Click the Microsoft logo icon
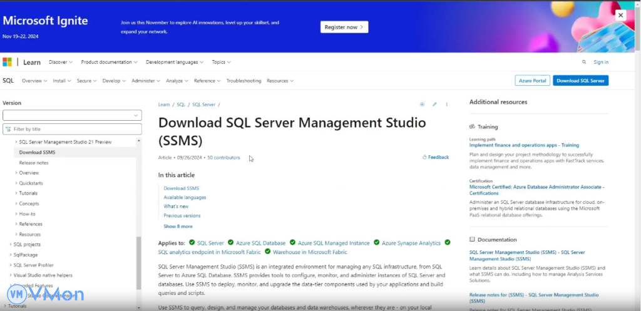The height and width of the screenshot is (311, 641). click(7, 62)
